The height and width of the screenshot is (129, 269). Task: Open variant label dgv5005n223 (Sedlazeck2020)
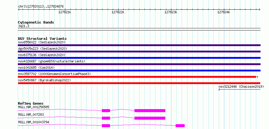tap(43, 49)
